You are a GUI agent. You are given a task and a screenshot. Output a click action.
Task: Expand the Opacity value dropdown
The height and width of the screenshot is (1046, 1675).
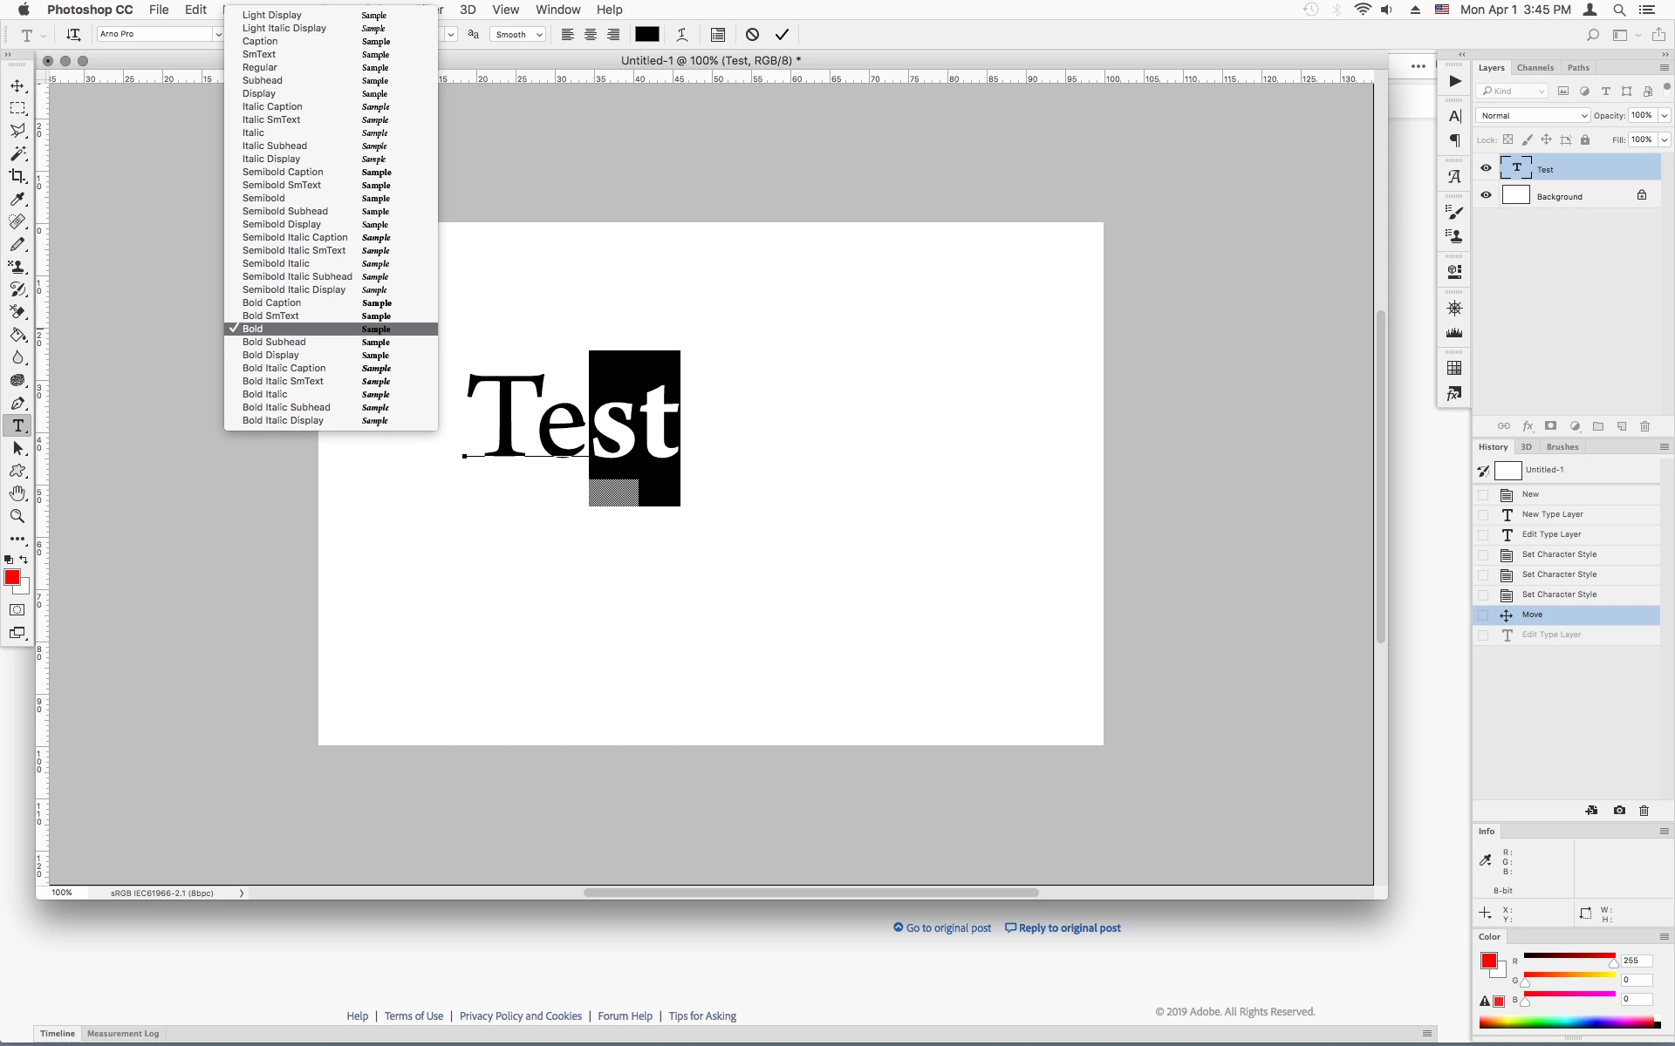pyautogui.click(x=1665, y=115)
